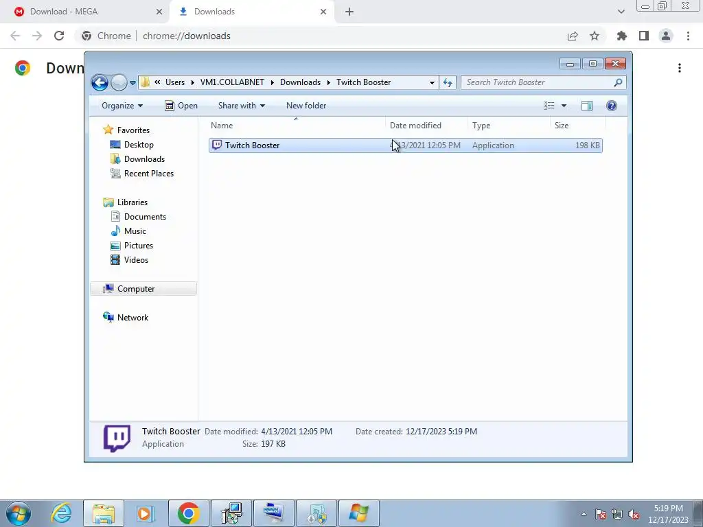Expand the address bar history dropdown
Image resolution: width=703 pixels, height=527 pixels.
tap(432, 82)
